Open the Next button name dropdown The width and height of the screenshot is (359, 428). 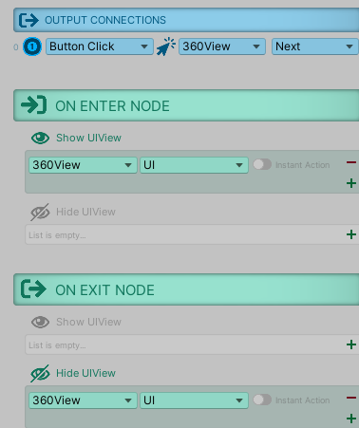click(x=315, y=47)
